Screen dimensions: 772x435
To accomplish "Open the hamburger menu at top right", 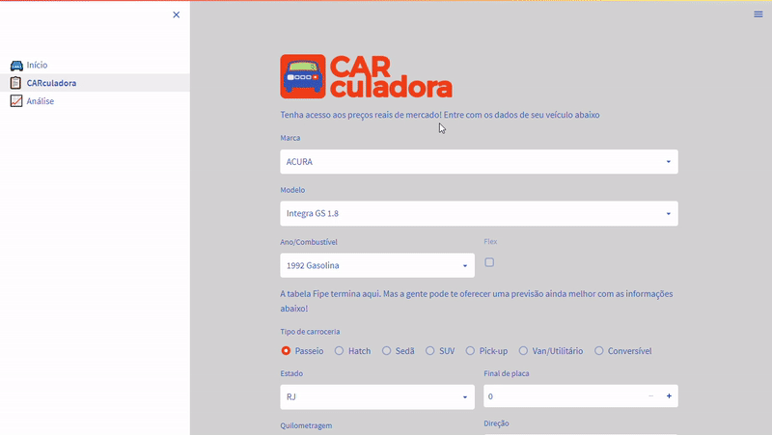I will coord(758,14).
